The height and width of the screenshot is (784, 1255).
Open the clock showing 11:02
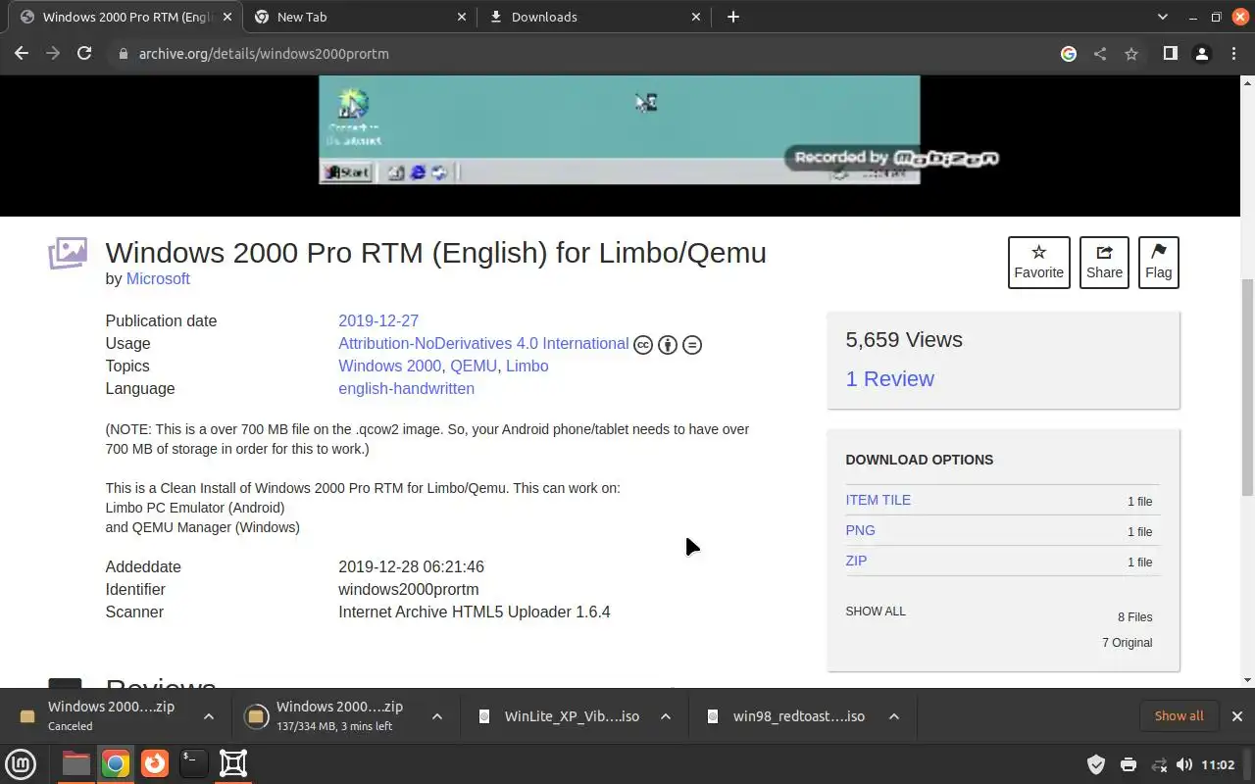pyautogui.click(x=1218, y=764)
